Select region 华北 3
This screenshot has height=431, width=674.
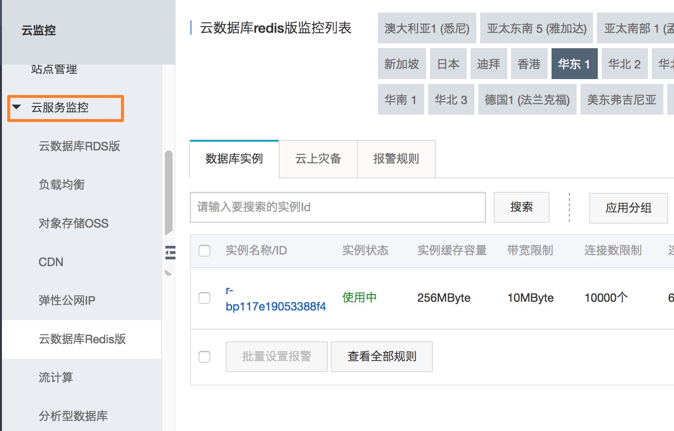tap(451, 100)
